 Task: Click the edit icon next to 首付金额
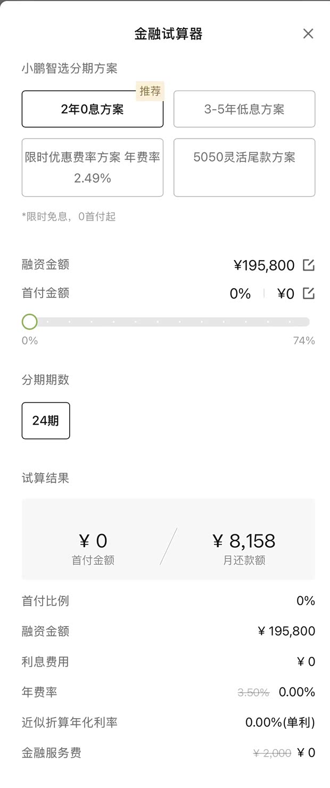coord(308,293)
